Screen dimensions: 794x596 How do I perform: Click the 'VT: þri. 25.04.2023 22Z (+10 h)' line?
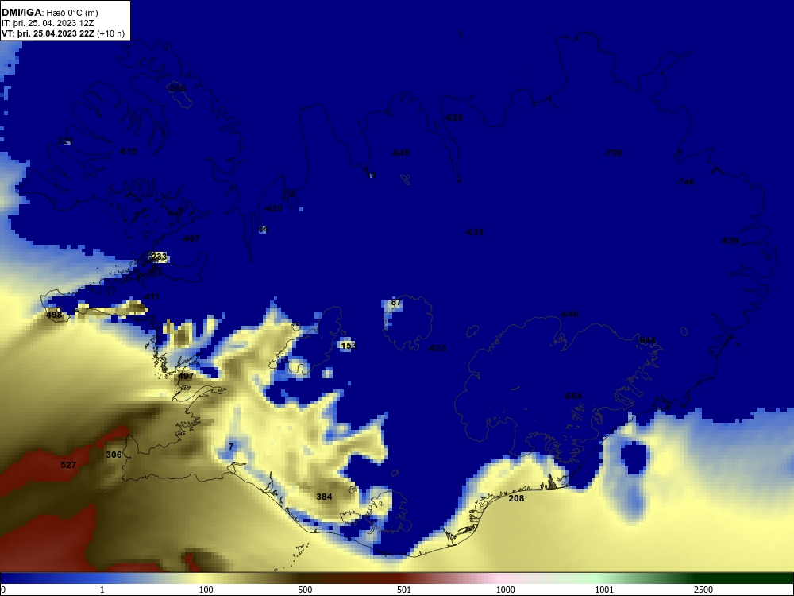pos(63,33)
